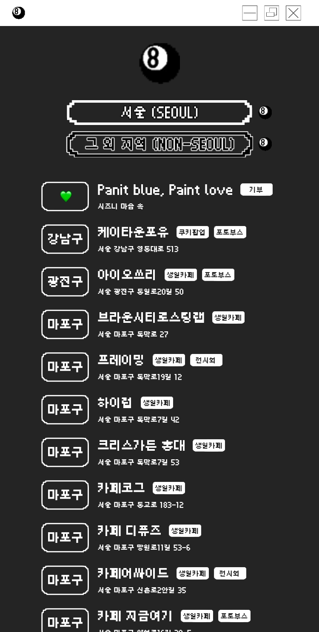Click the 8-ball icon beside Seoul tab

point(265,112)
